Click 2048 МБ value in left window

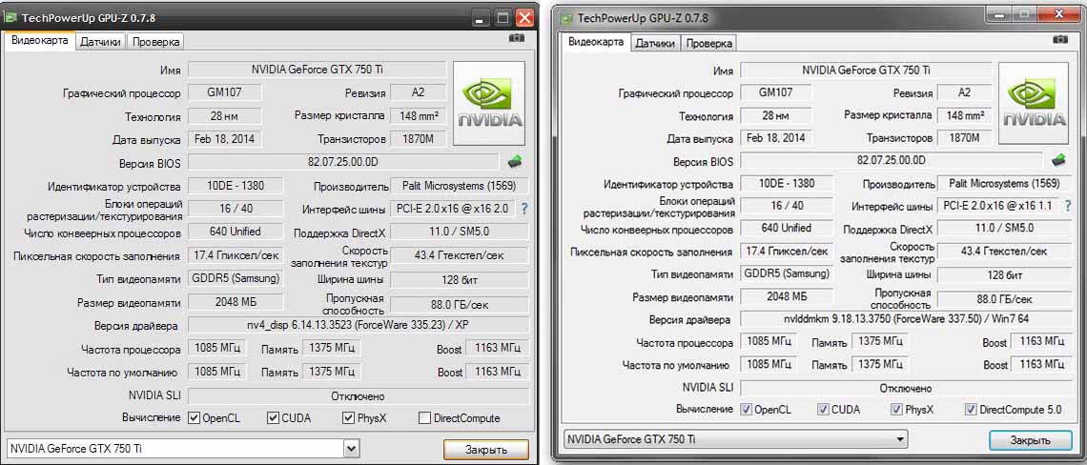(x=236, y=302)
